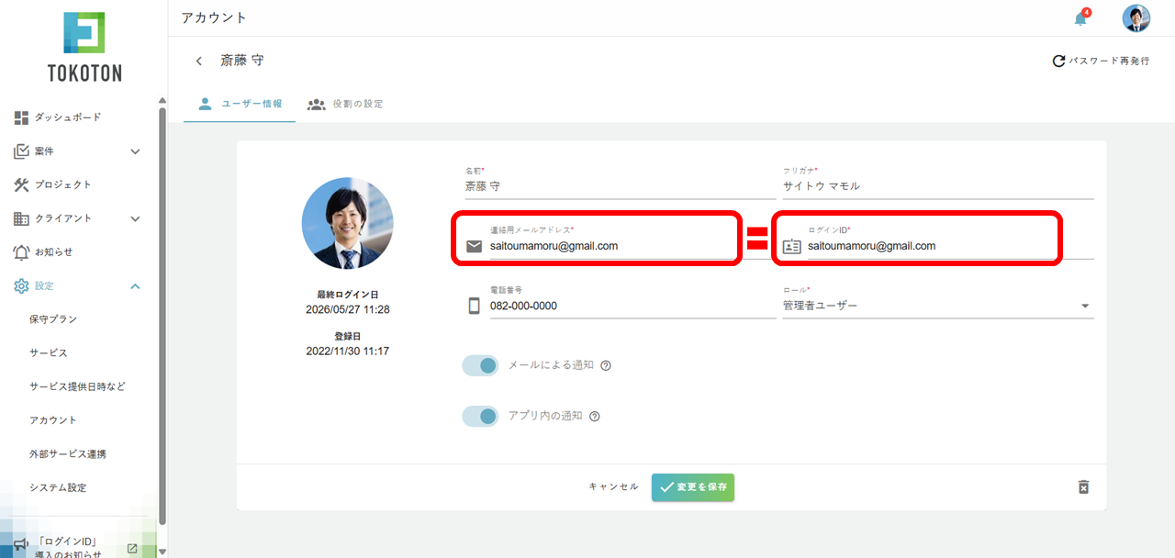Click the 変更を保存 button
The width and height of the screenshot is (1175, 558).
click(693, 487)
